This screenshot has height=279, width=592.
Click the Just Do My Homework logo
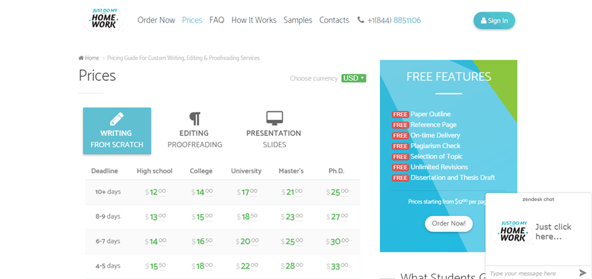103,20
